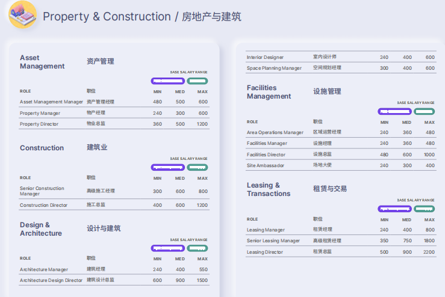Click the Architecture Design Director role
Screen dimensions: 445x297
point(51,280)
